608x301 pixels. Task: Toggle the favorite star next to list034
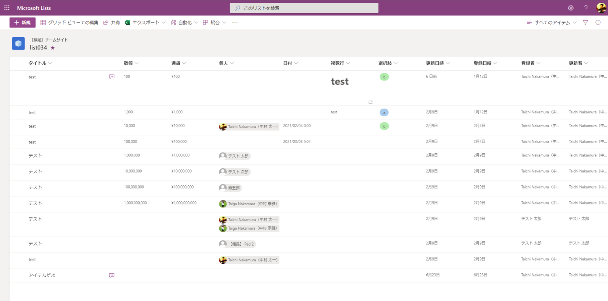[53, 48]
